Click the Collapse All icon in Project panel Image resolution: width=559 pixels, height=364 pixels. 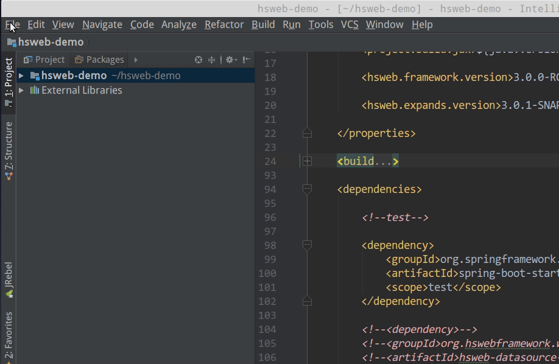click(x=211, y=60)
